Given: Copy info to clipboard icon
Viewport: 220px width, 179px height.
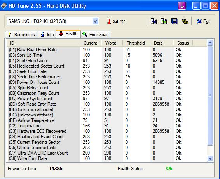Looking at the screenshot, I should [154, 21].
